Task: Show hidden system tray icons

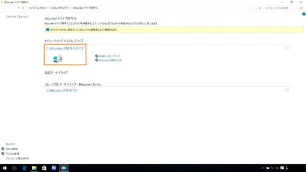Action: 263,168
